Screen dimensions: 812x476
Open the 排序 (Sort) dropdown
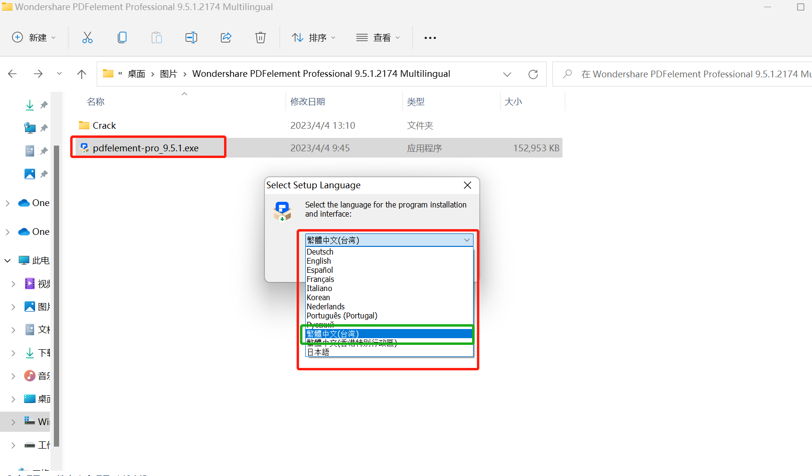(x=313, y=37)
